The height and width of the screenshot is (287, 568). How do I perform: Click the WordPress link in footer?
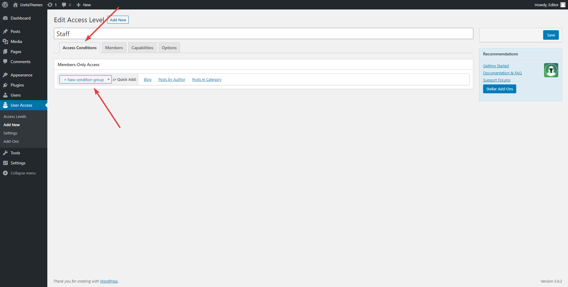click(x=109, y=281)
